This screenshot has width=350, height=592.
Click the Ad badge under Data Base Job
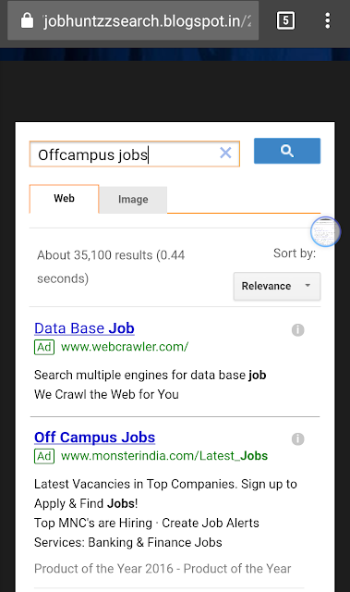click(44, 347)
